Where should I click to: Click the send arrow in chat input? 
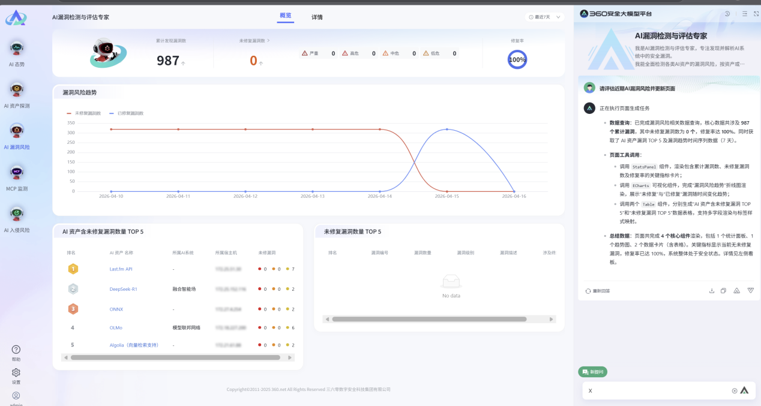(x=744, y=390)
